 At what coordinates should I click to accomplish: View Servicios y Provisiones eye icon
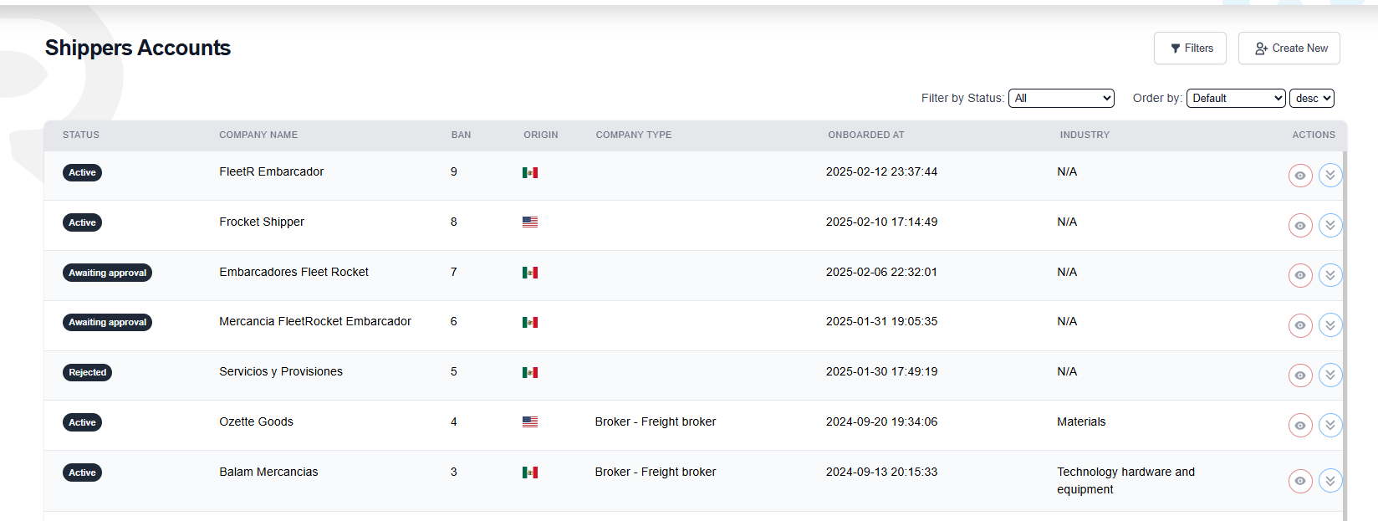click(1300, 375)
